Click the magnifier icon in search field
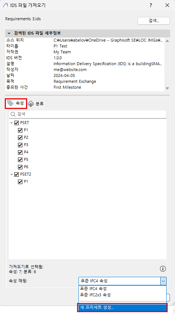The image size is (175, 314). (x=13, y=114)
